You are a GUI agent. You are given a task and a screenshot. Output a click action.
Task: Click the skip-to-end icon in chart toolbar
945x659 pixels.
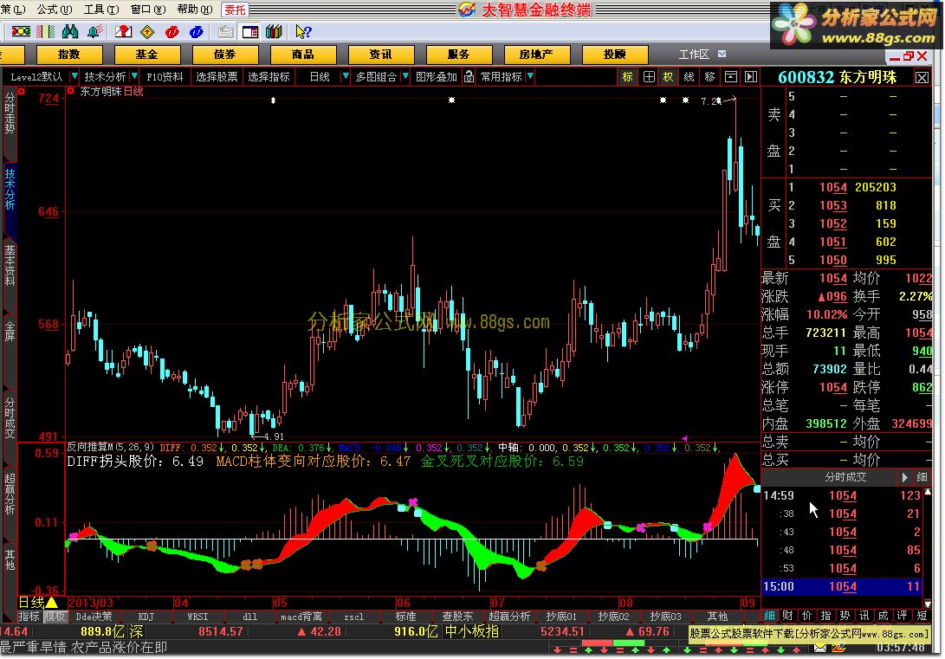click(x=751, y=76)
